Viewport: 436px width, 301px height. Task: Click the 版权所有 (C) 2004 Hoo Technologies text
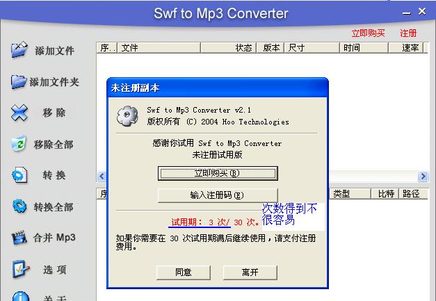coord(218,122)
